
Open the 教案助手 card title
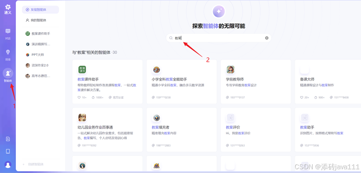pos(307,127)
